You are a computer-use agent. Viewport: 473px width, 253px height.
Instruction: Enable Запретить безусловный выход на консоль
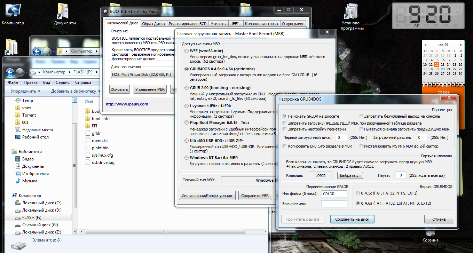(x=361, y=116)
